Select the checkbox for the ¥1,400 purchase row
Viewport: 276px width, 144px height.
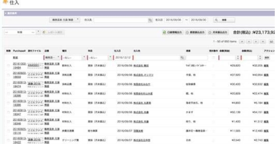pyautogui.click(x=8, y=122)
